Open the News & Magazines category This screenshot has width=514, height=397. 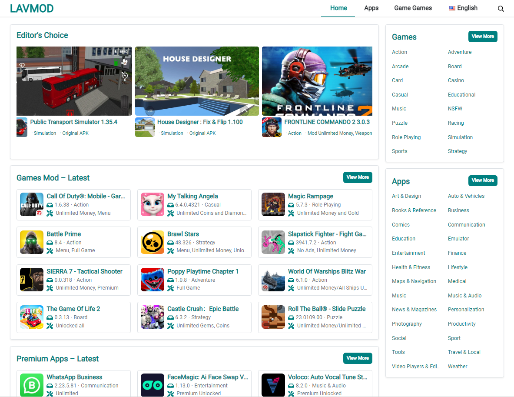pos(414,310)
